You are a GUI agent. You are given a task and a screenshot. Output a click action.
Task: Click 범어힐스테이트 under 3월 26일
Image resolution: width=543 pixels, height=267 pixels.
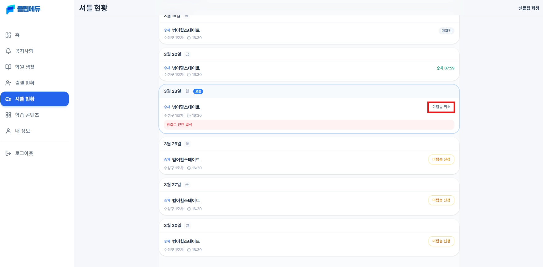pos(186,160)
